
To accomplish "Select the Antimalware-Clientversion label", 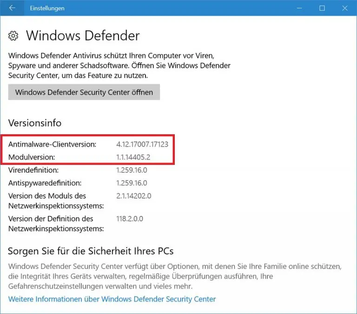I will [52, 144].
